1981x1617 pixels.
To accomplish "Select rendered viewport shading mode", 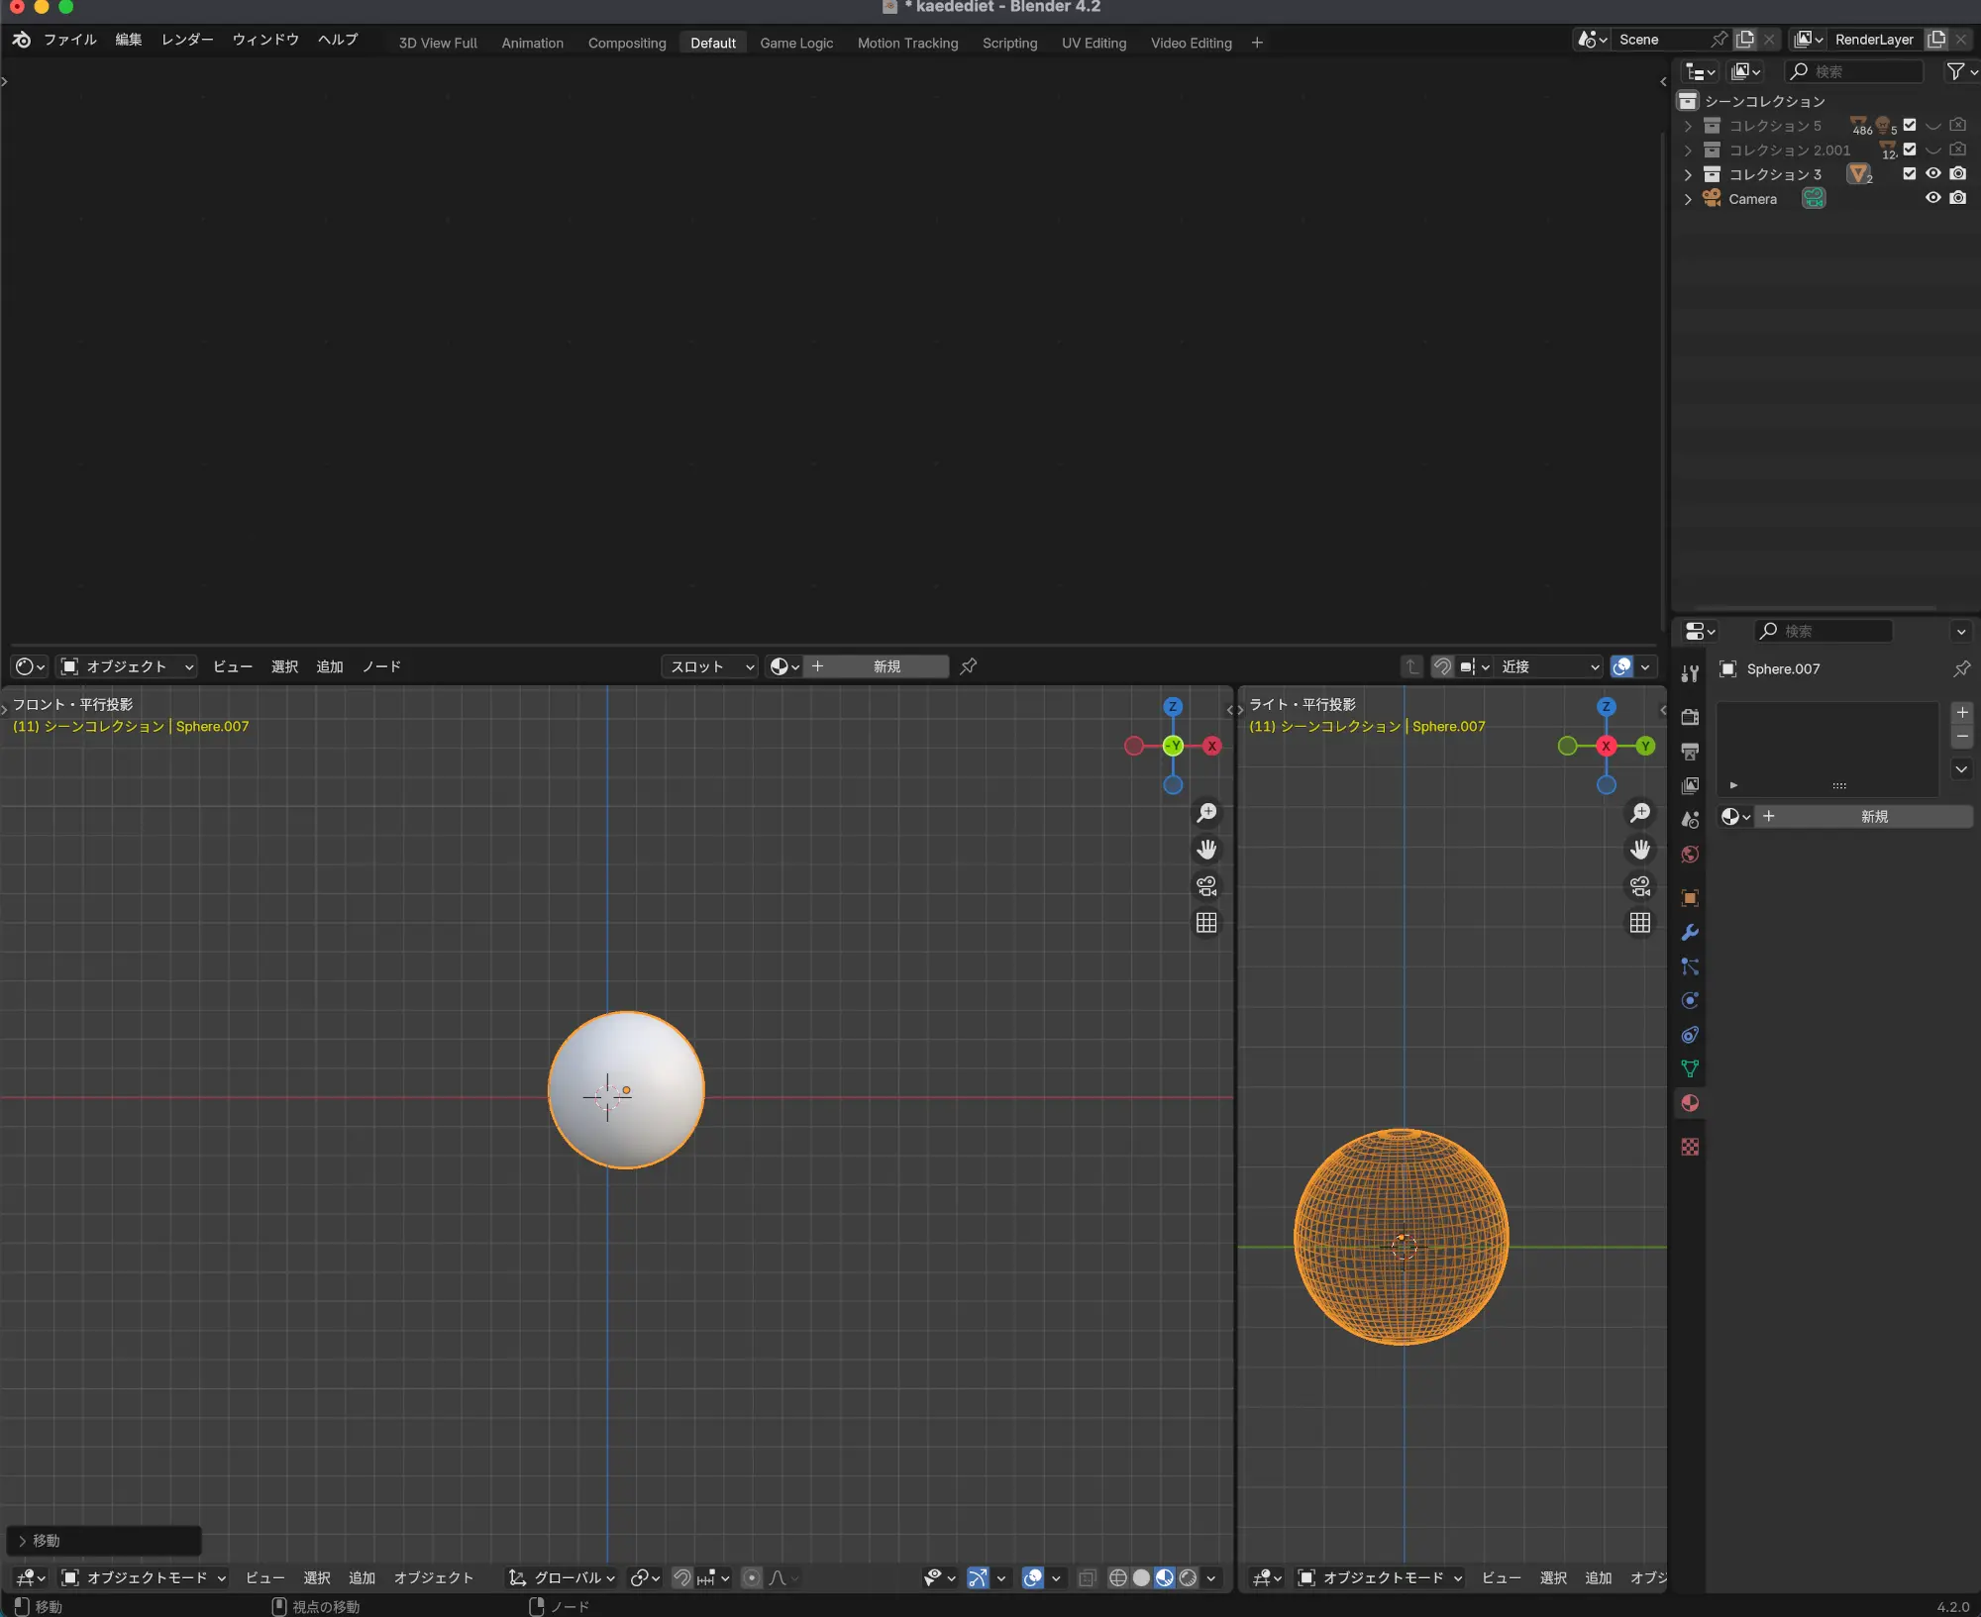I will [1188, 1577].
